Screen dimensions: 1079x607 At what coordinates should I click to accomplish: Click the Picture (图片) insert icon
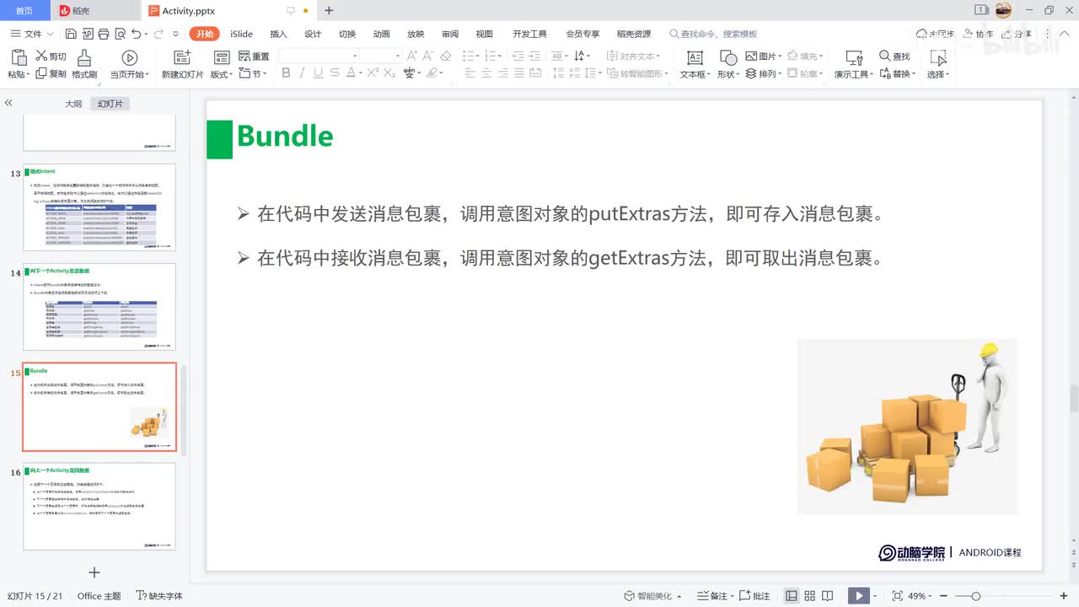click(x=752, y=56)
